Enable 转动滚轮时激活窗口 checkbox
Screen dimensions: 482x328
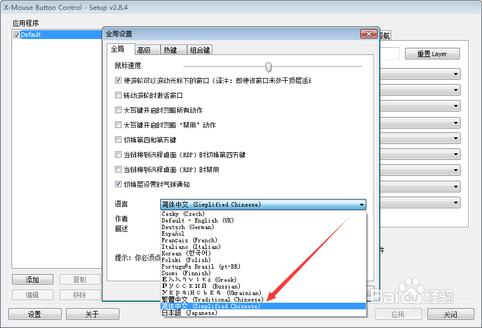pyautogui.click(x=118, y=95)
